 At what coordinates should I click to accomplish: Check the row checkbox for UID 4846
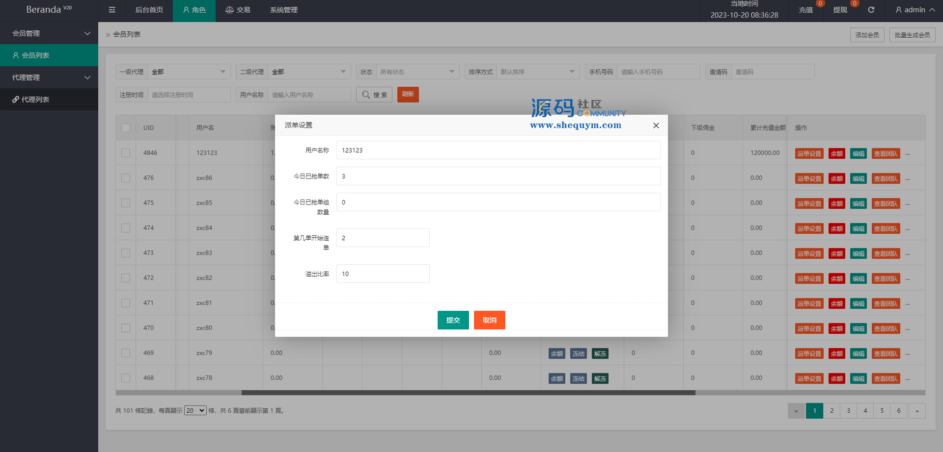click(x=126, y=153)
